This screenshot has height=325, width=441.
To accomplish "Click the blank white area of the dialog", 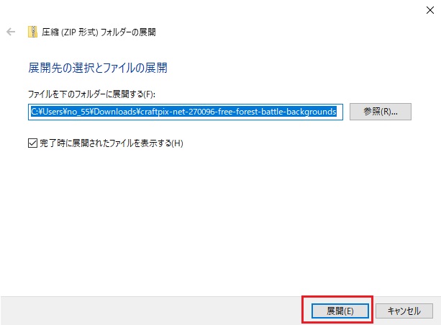I will coord(220,220).
